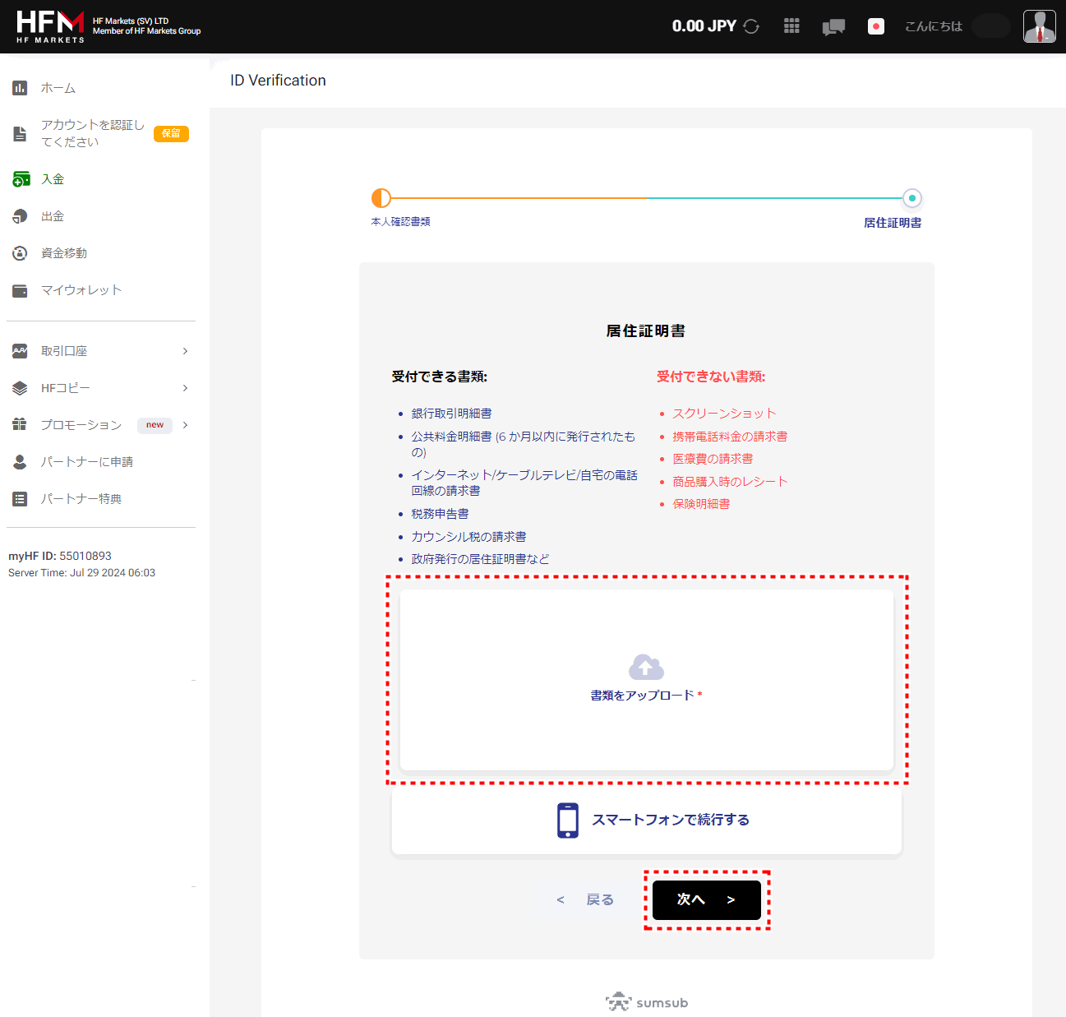Click the ID Verification page title
The image size is (1066, 1017).
click(278, 81)
